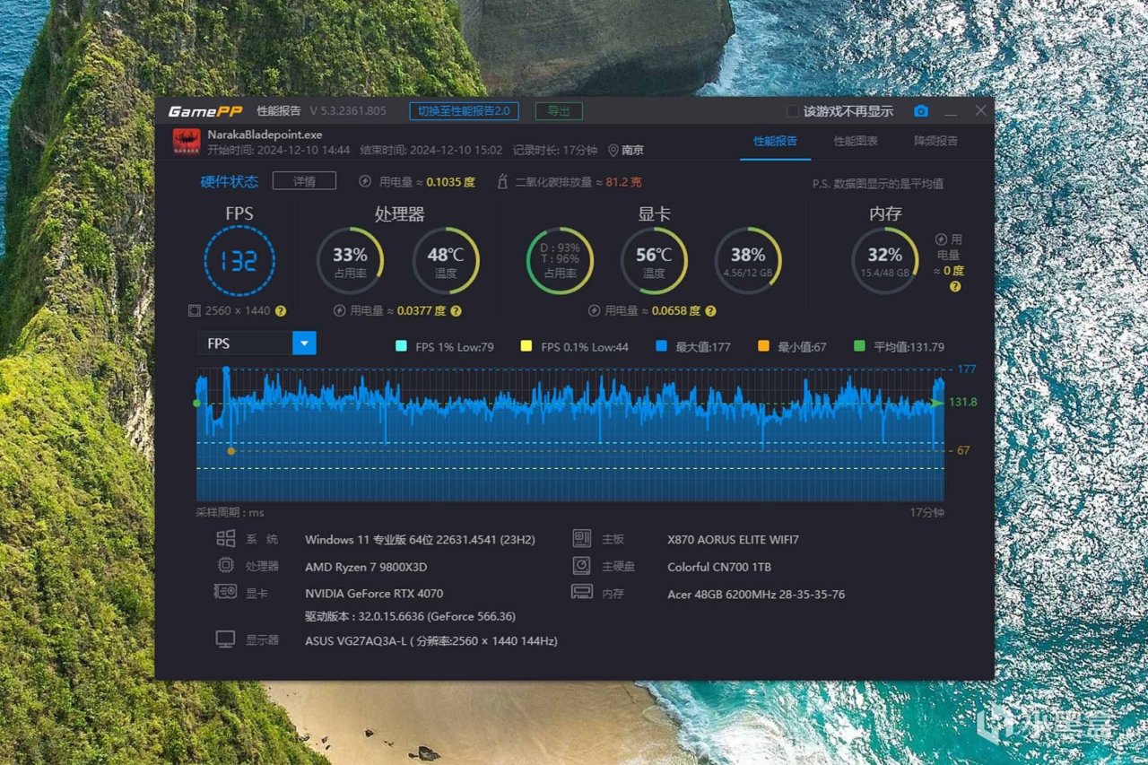Image resolution: width=1148 pixels, height=765 pixels.
Task: Click the RAM icon beside 内存 row
Action: point(582,592)
